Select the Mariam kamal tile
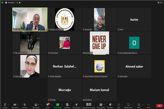Viewport: 164px width, 109px height. [x=99, y=90]
